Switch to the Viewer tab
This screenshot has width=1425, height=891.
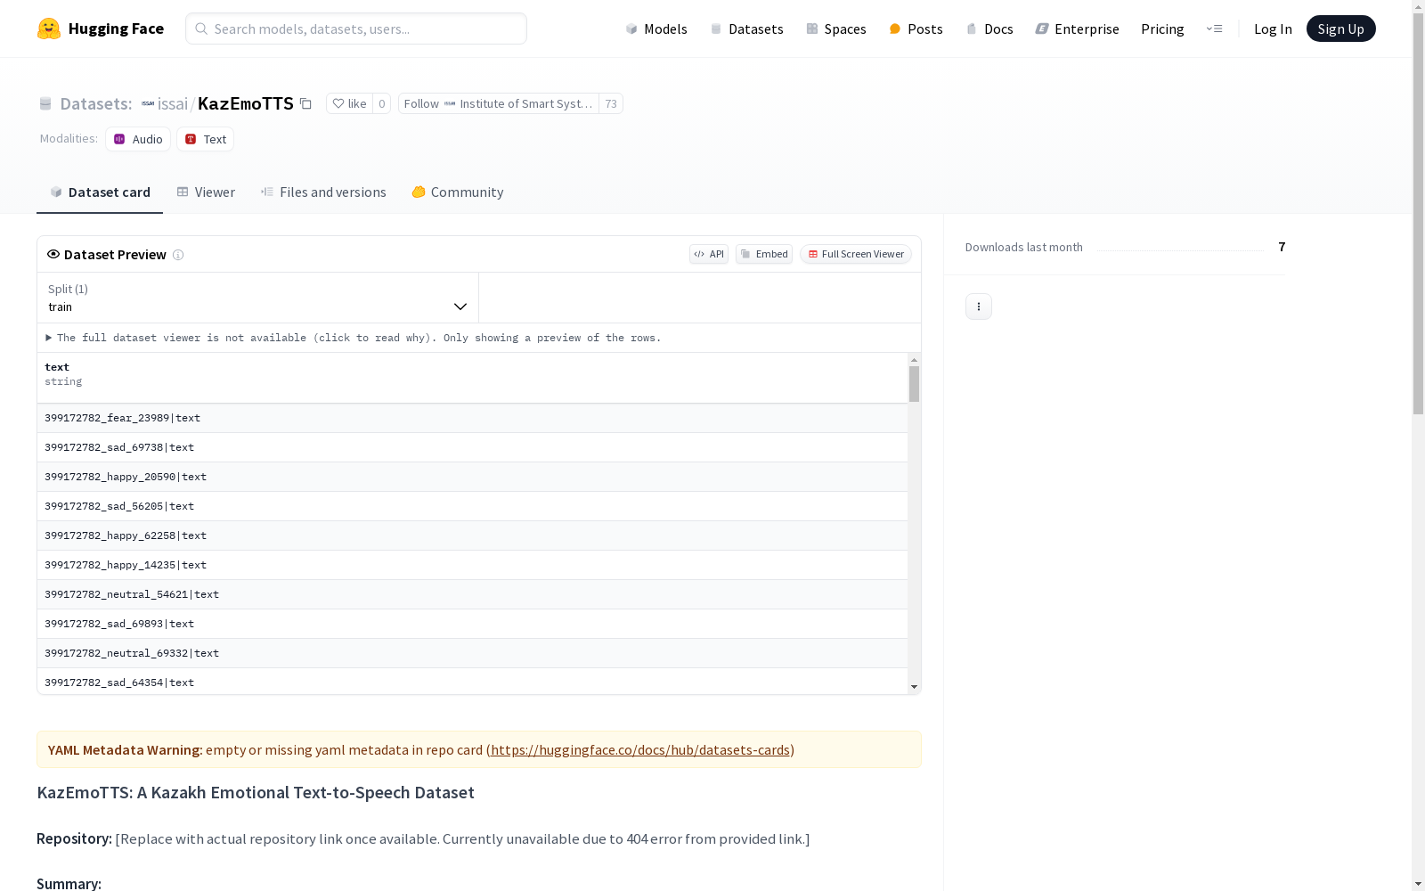pyautogui.click(x=206, y=192)
